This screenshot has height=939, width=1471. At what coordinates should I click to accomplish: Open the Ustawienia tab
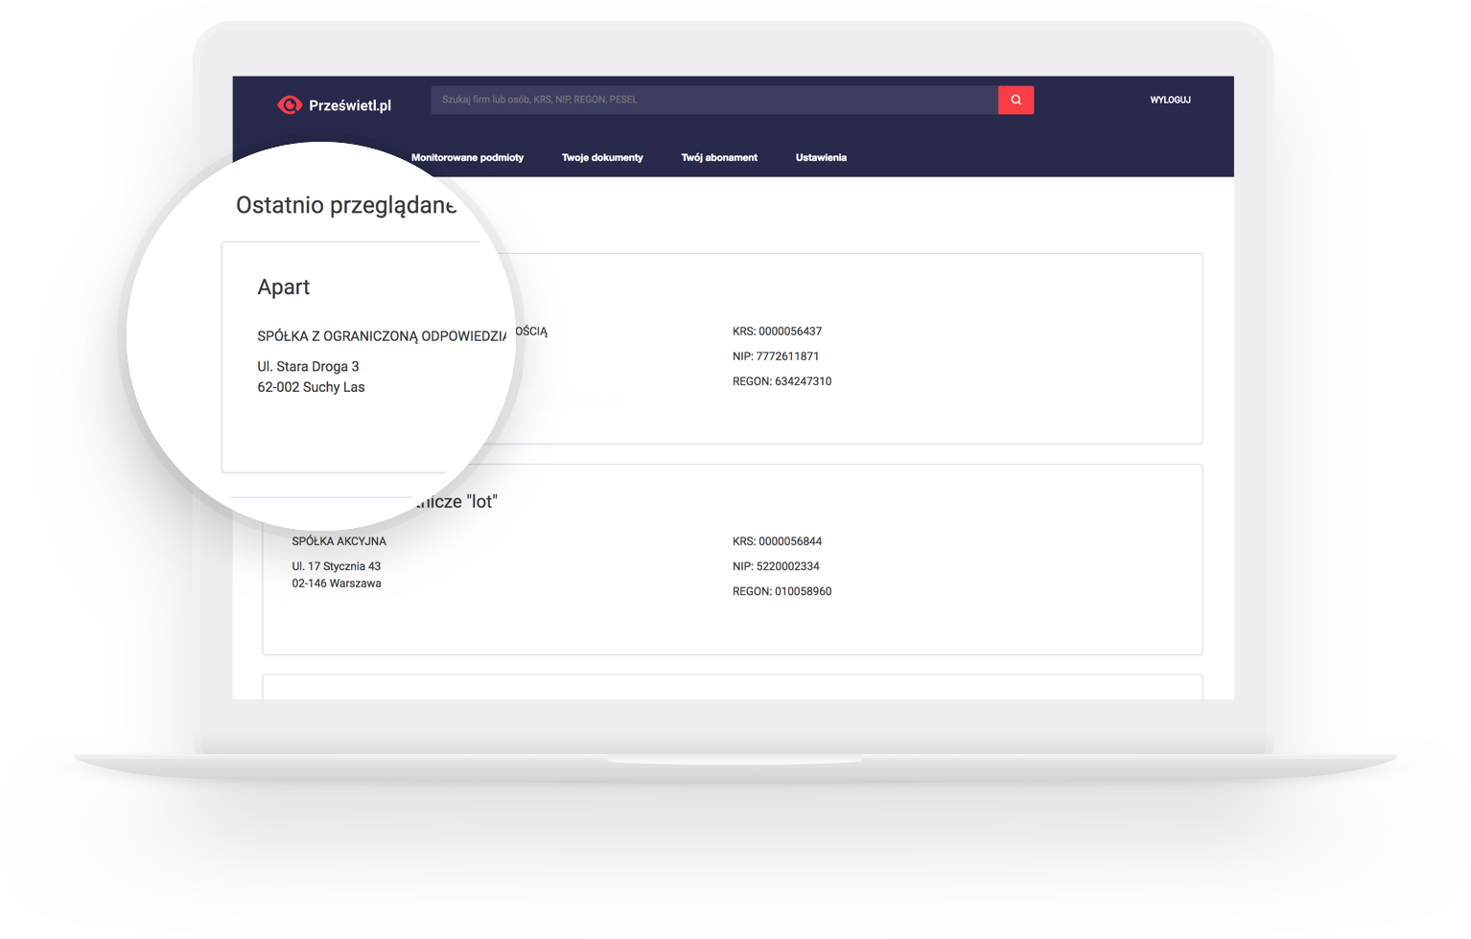[821, 157]
